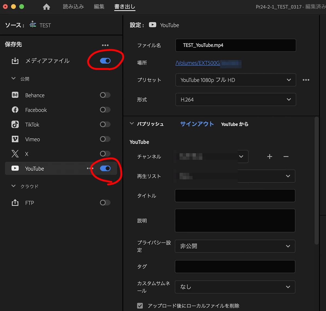This screenshot has height=311, width=326.
Task: Click the タグ input field
Action: [x=235, y=266]
